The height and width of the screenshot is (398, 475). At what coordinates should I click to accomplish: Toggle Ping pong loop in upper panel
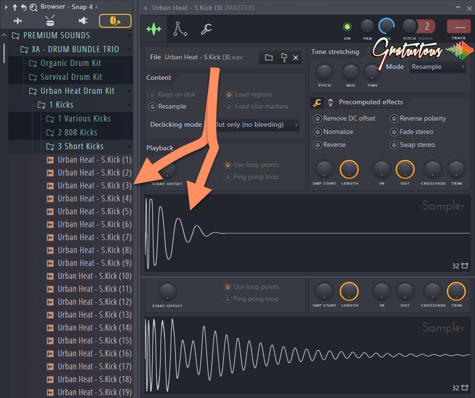point(251,177)
